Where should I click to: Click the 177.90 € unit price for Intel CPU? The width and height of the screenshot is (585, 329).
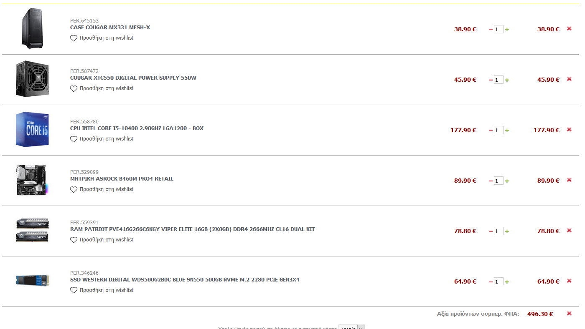coord(463,130)
